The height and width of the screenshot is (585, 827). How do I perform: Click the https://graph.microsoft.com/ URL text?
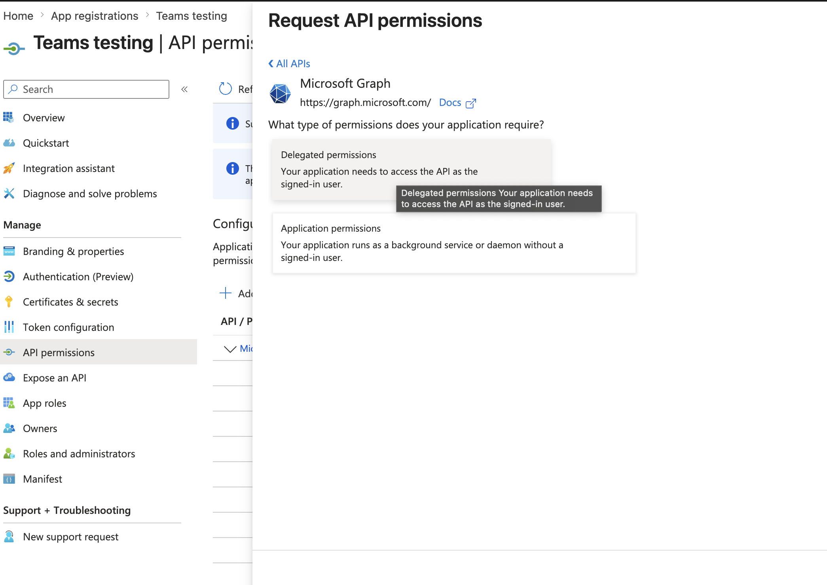(x=365, y=103)
